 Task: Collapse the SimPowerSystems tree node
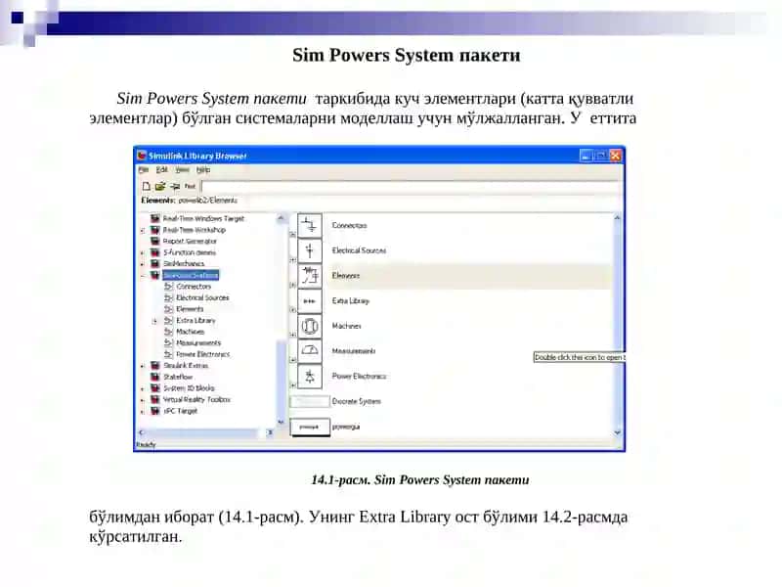pos(143,276)
